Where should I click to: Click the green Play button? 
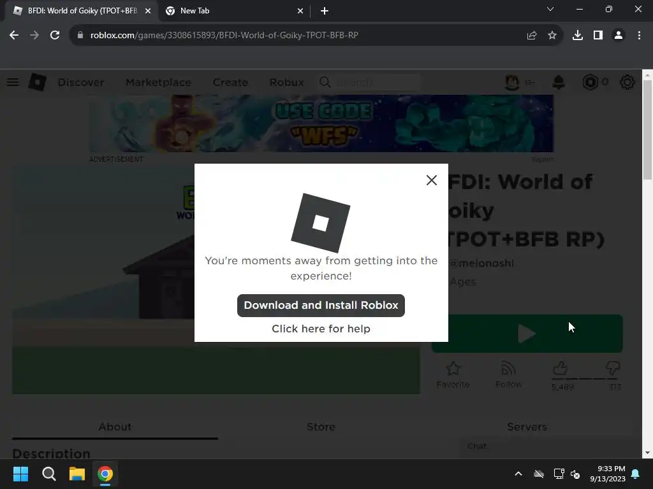pos(527,334)
